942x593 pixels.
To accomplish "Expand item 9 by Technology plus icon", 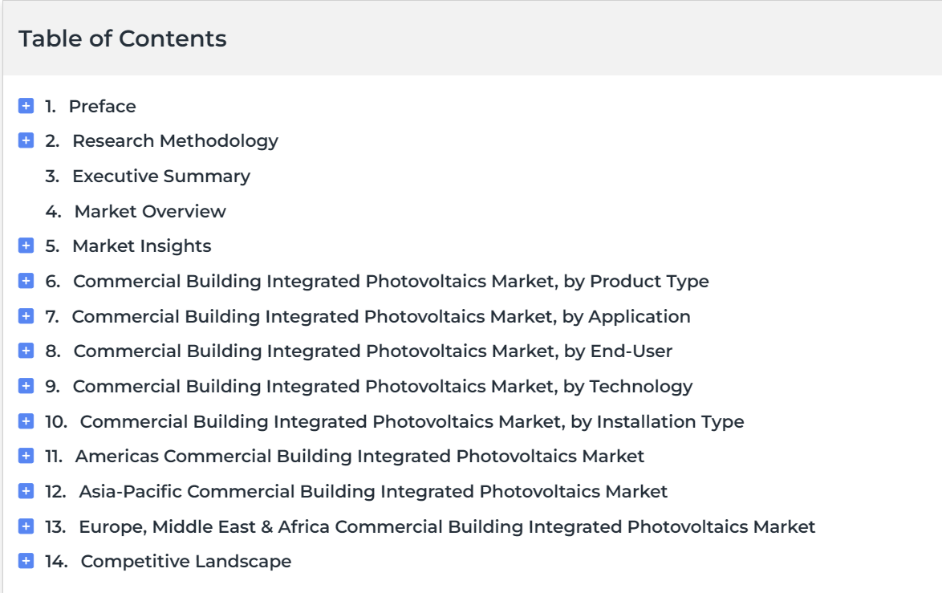I will point(26,386).
